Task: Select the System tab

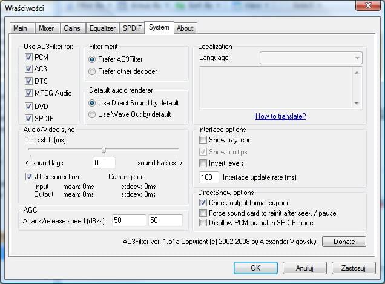Action: 159,27
